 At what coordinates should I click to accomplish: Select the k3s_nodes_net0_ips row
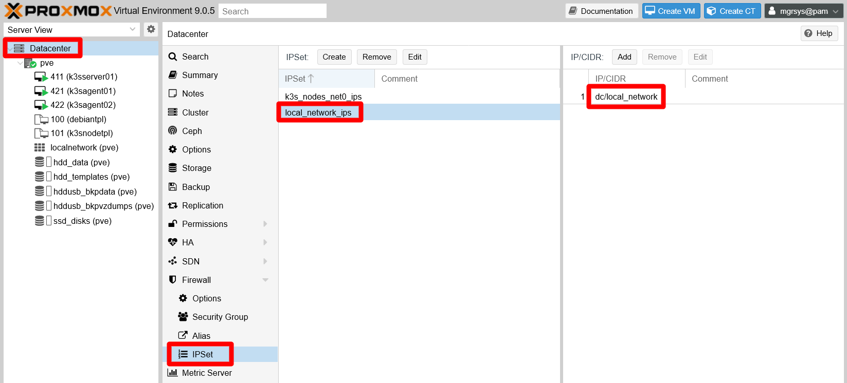coord(419,97)
